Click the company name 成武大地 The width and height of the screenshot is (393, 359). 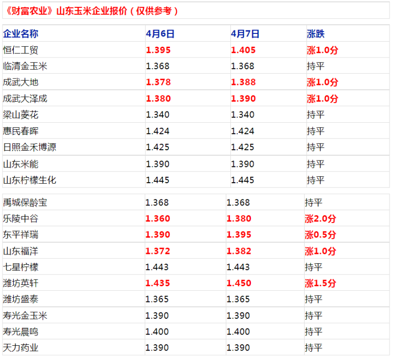[x=21, y=82]
